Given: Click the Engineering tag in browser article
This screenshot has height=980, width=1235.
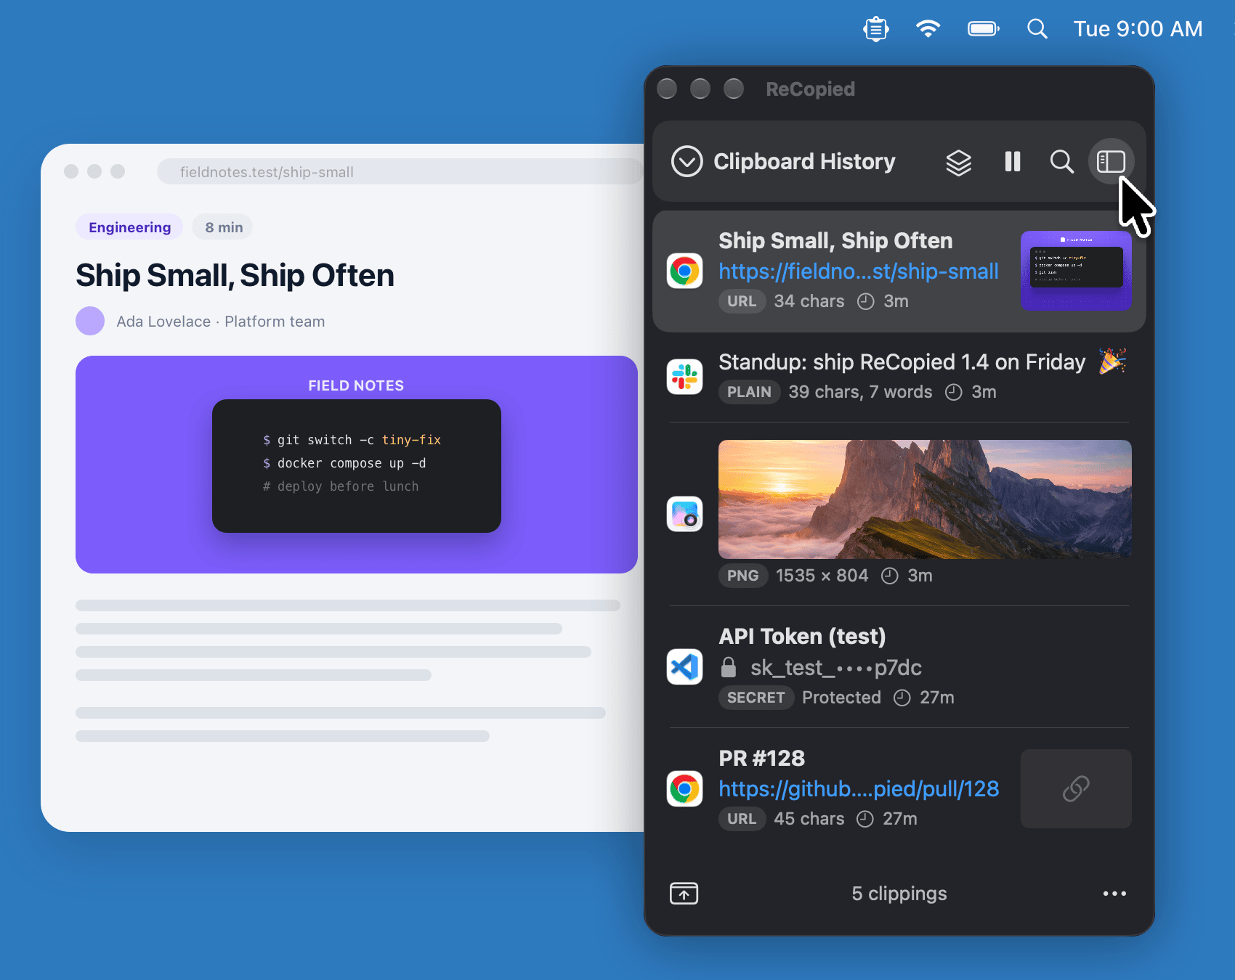Looking at the screenshot, I should (x=129, y=227).
